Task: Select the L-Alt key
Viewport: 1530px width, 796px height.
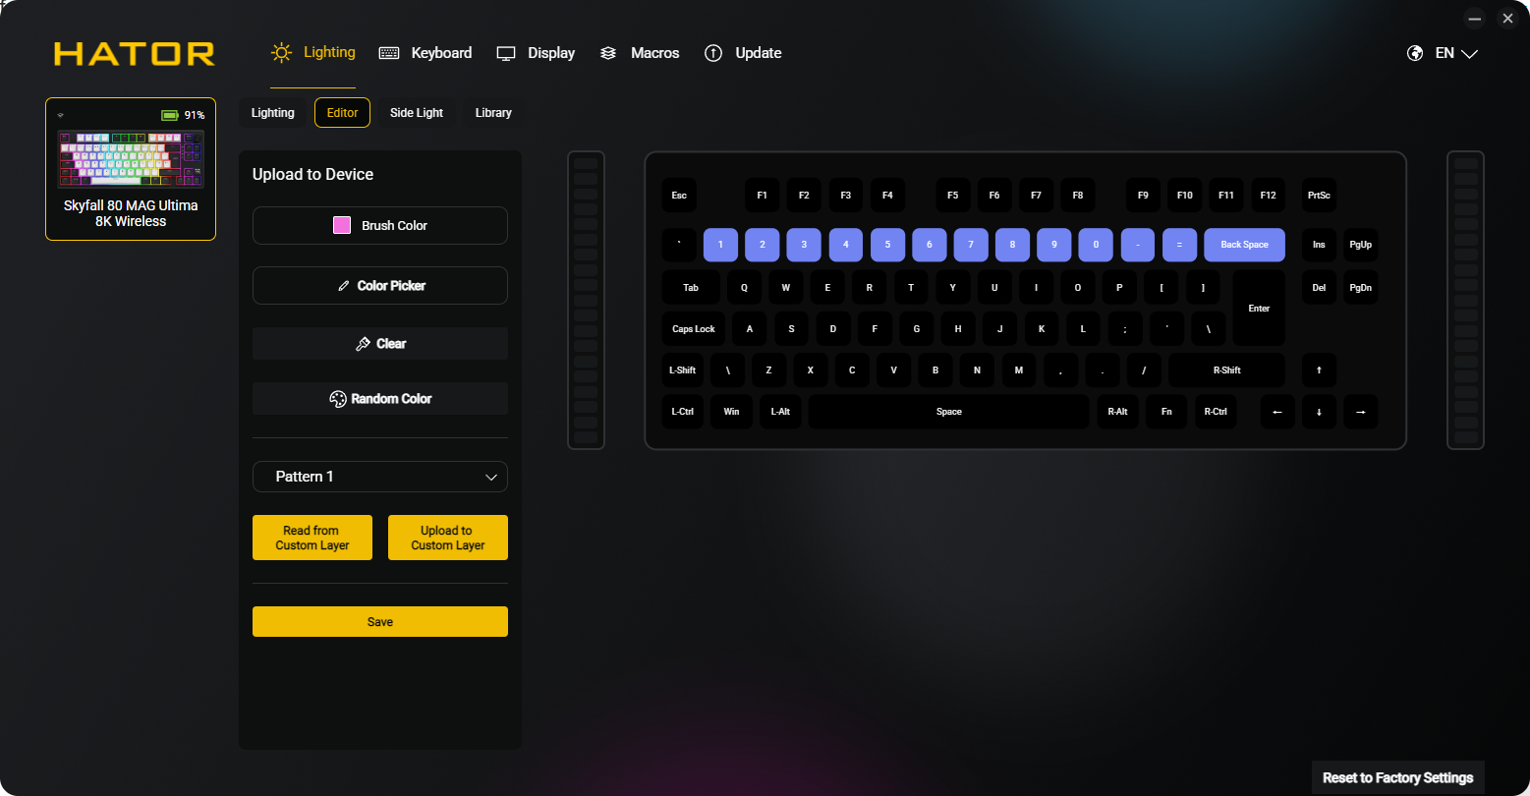Action: [781, 412]
